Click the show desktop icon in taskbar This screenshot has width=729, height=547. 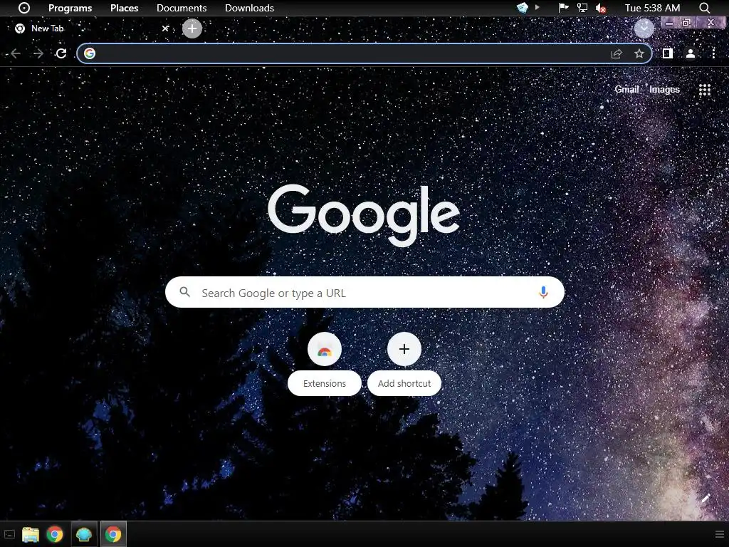[9, 534]
